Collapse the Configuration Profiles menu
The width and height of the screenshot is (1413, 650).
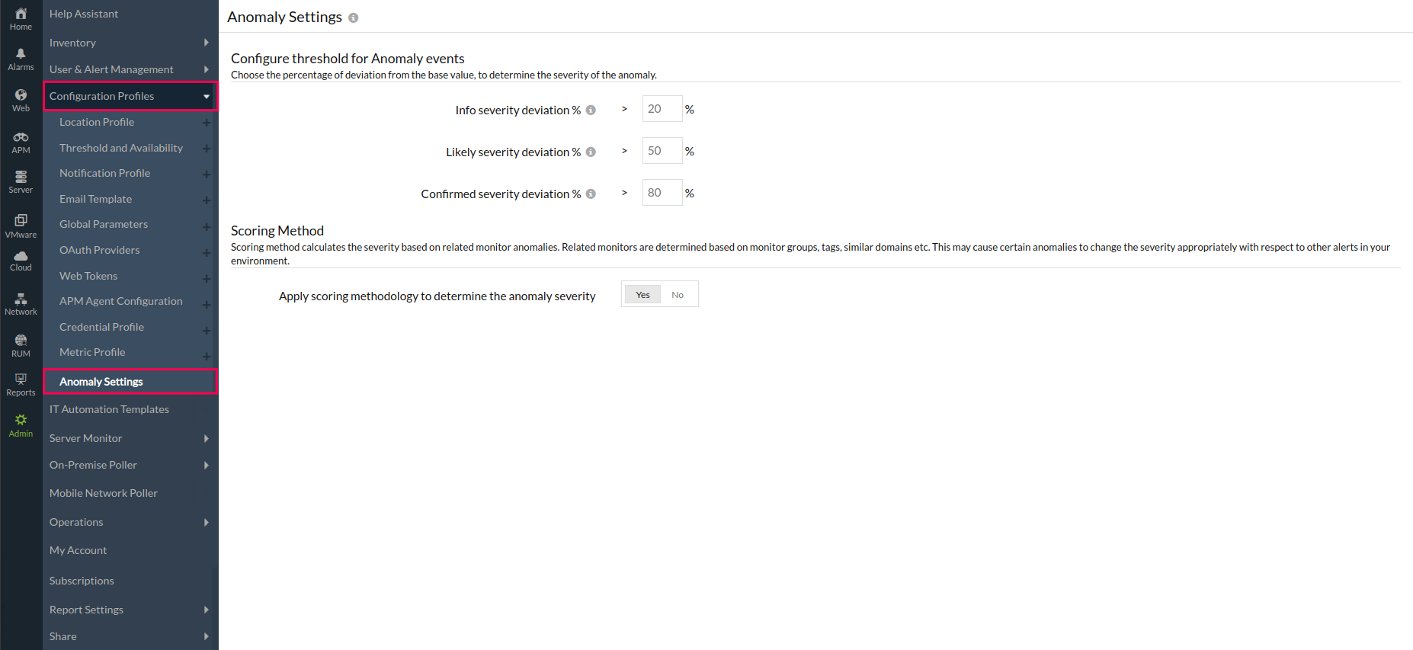206,97
